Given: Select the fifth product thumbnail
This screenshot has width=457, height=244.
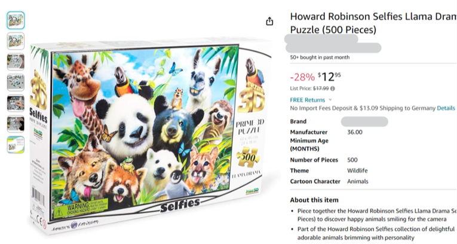Looking at the screenshot, I should 16,103.
